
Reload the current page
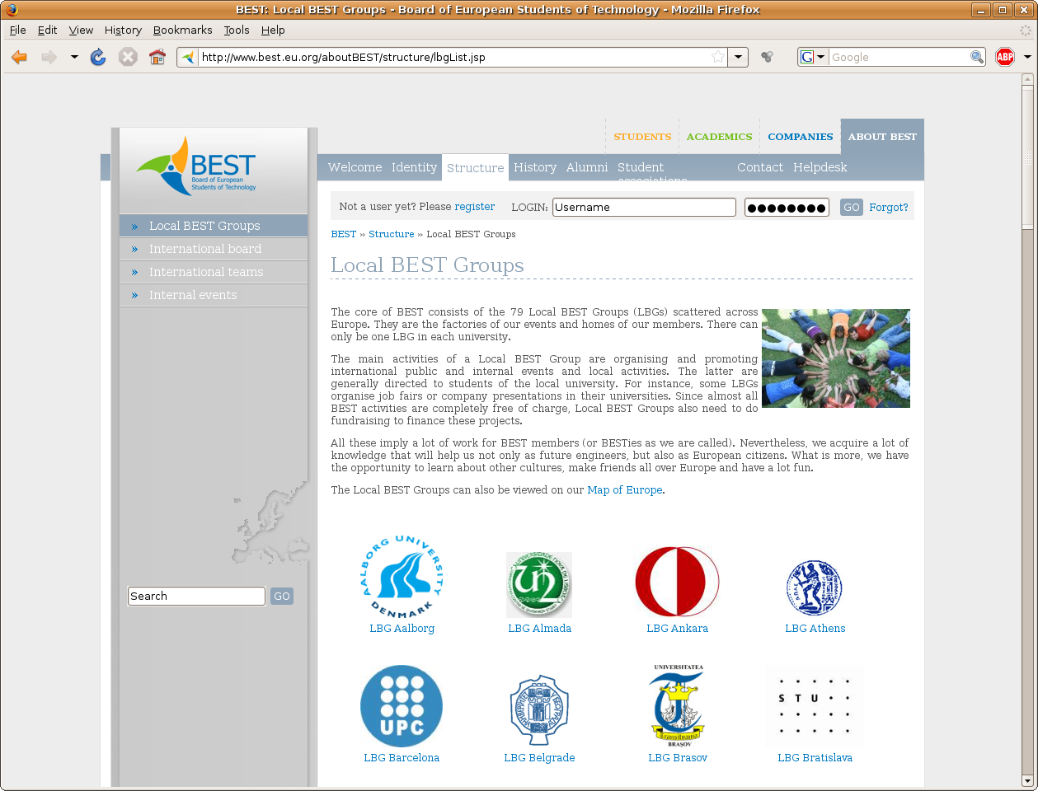[x=98, y=57]
